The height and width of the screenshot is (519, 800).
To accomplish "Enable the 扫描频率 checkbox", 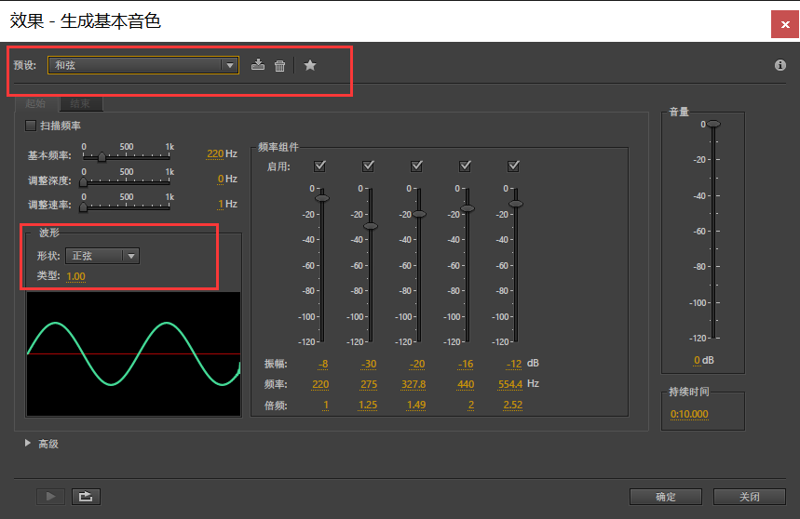I will (31, 126).
